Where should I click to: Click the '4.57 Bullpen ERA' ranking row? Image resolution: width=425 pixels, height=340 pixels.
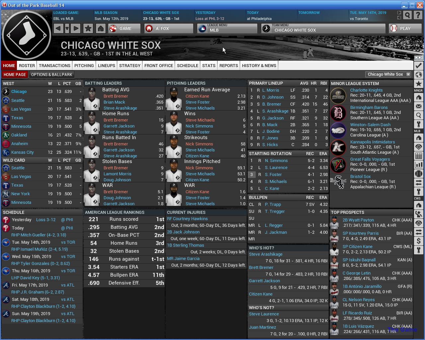point(124,275)
